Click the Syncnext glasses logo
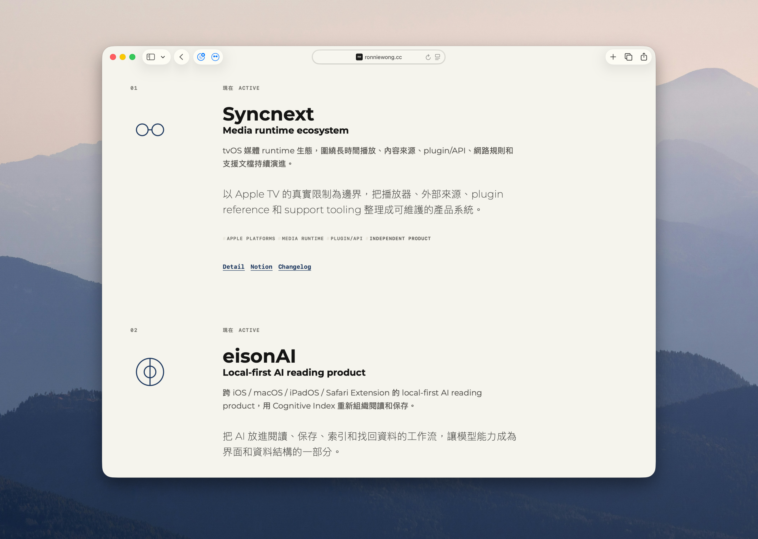The image size is (758, 539). (x=150, y=130)
